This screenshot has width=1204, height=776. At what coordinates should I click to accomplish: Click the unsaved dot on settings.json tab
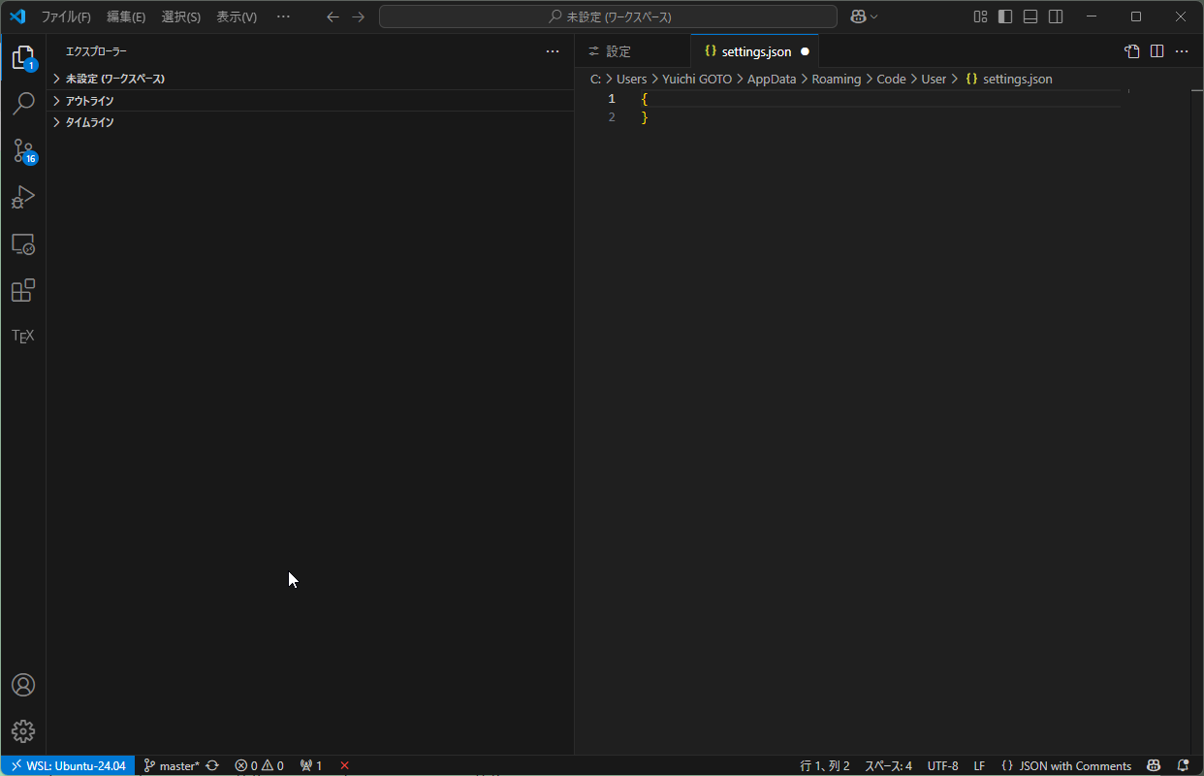click(x=805, y=51)
